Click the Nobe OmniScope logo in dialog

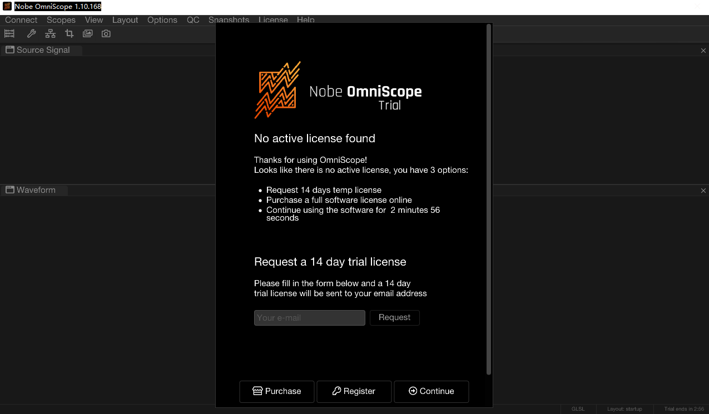tap(277, 90)
